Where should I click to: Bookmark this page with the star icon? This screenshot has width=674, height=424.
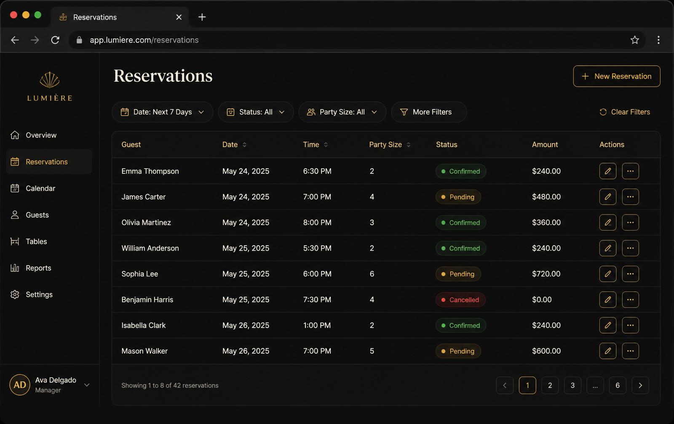point(634,40)
